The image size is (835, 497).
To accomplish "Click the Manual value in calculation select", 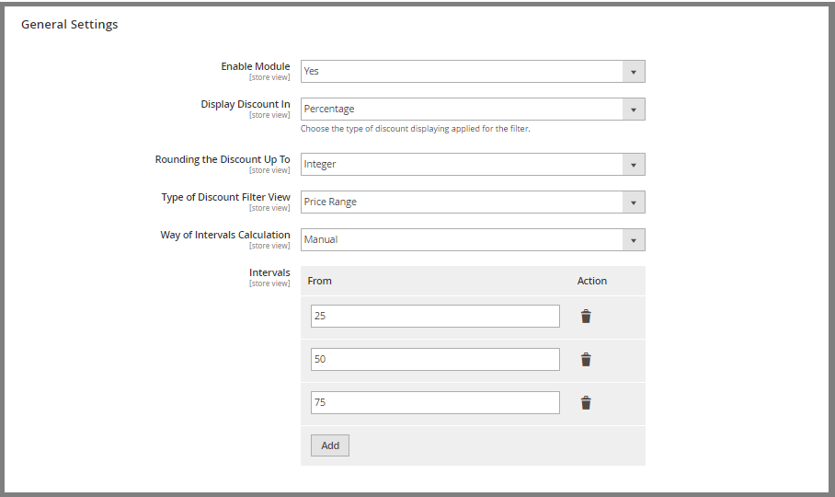I will coord(321,239).
